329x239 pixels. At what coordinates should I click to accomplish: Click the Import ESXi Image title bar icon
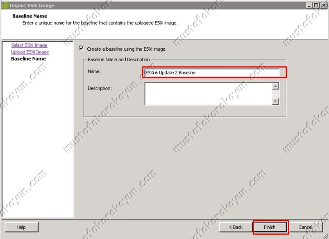[x=5, y=5]
